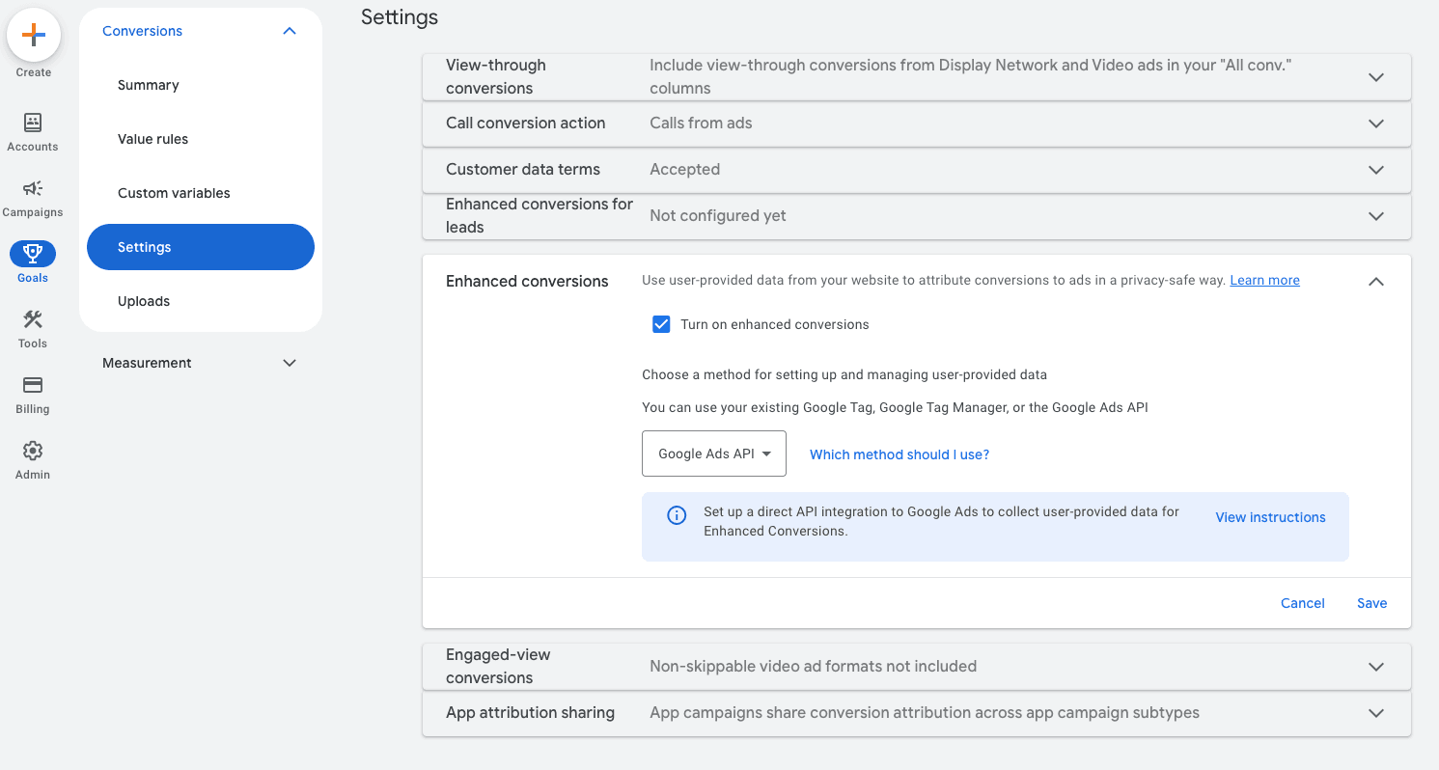Screen dimensions: 1439x770
Task: Click the Learn more link
Action: [x=1264, y=280]
